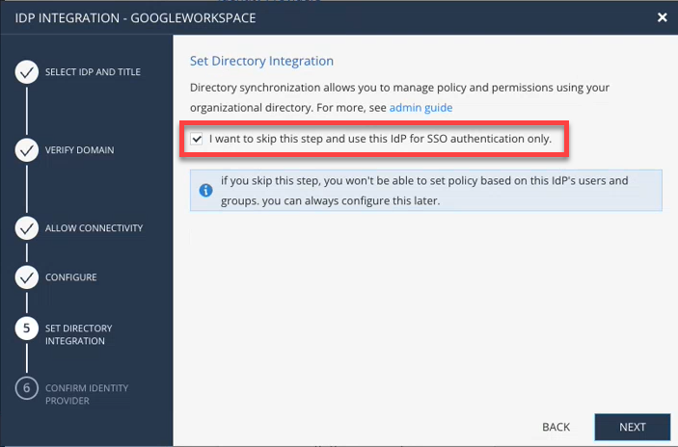Select the CONFIGURE step label
Screen dimensions: 678x447
coord(71,277)
